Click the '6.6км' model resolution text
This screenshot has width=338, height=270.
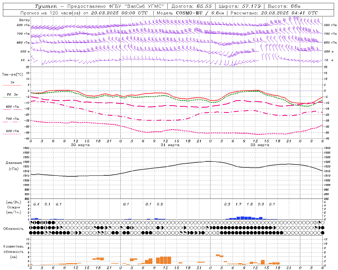(x=217, y=13)
